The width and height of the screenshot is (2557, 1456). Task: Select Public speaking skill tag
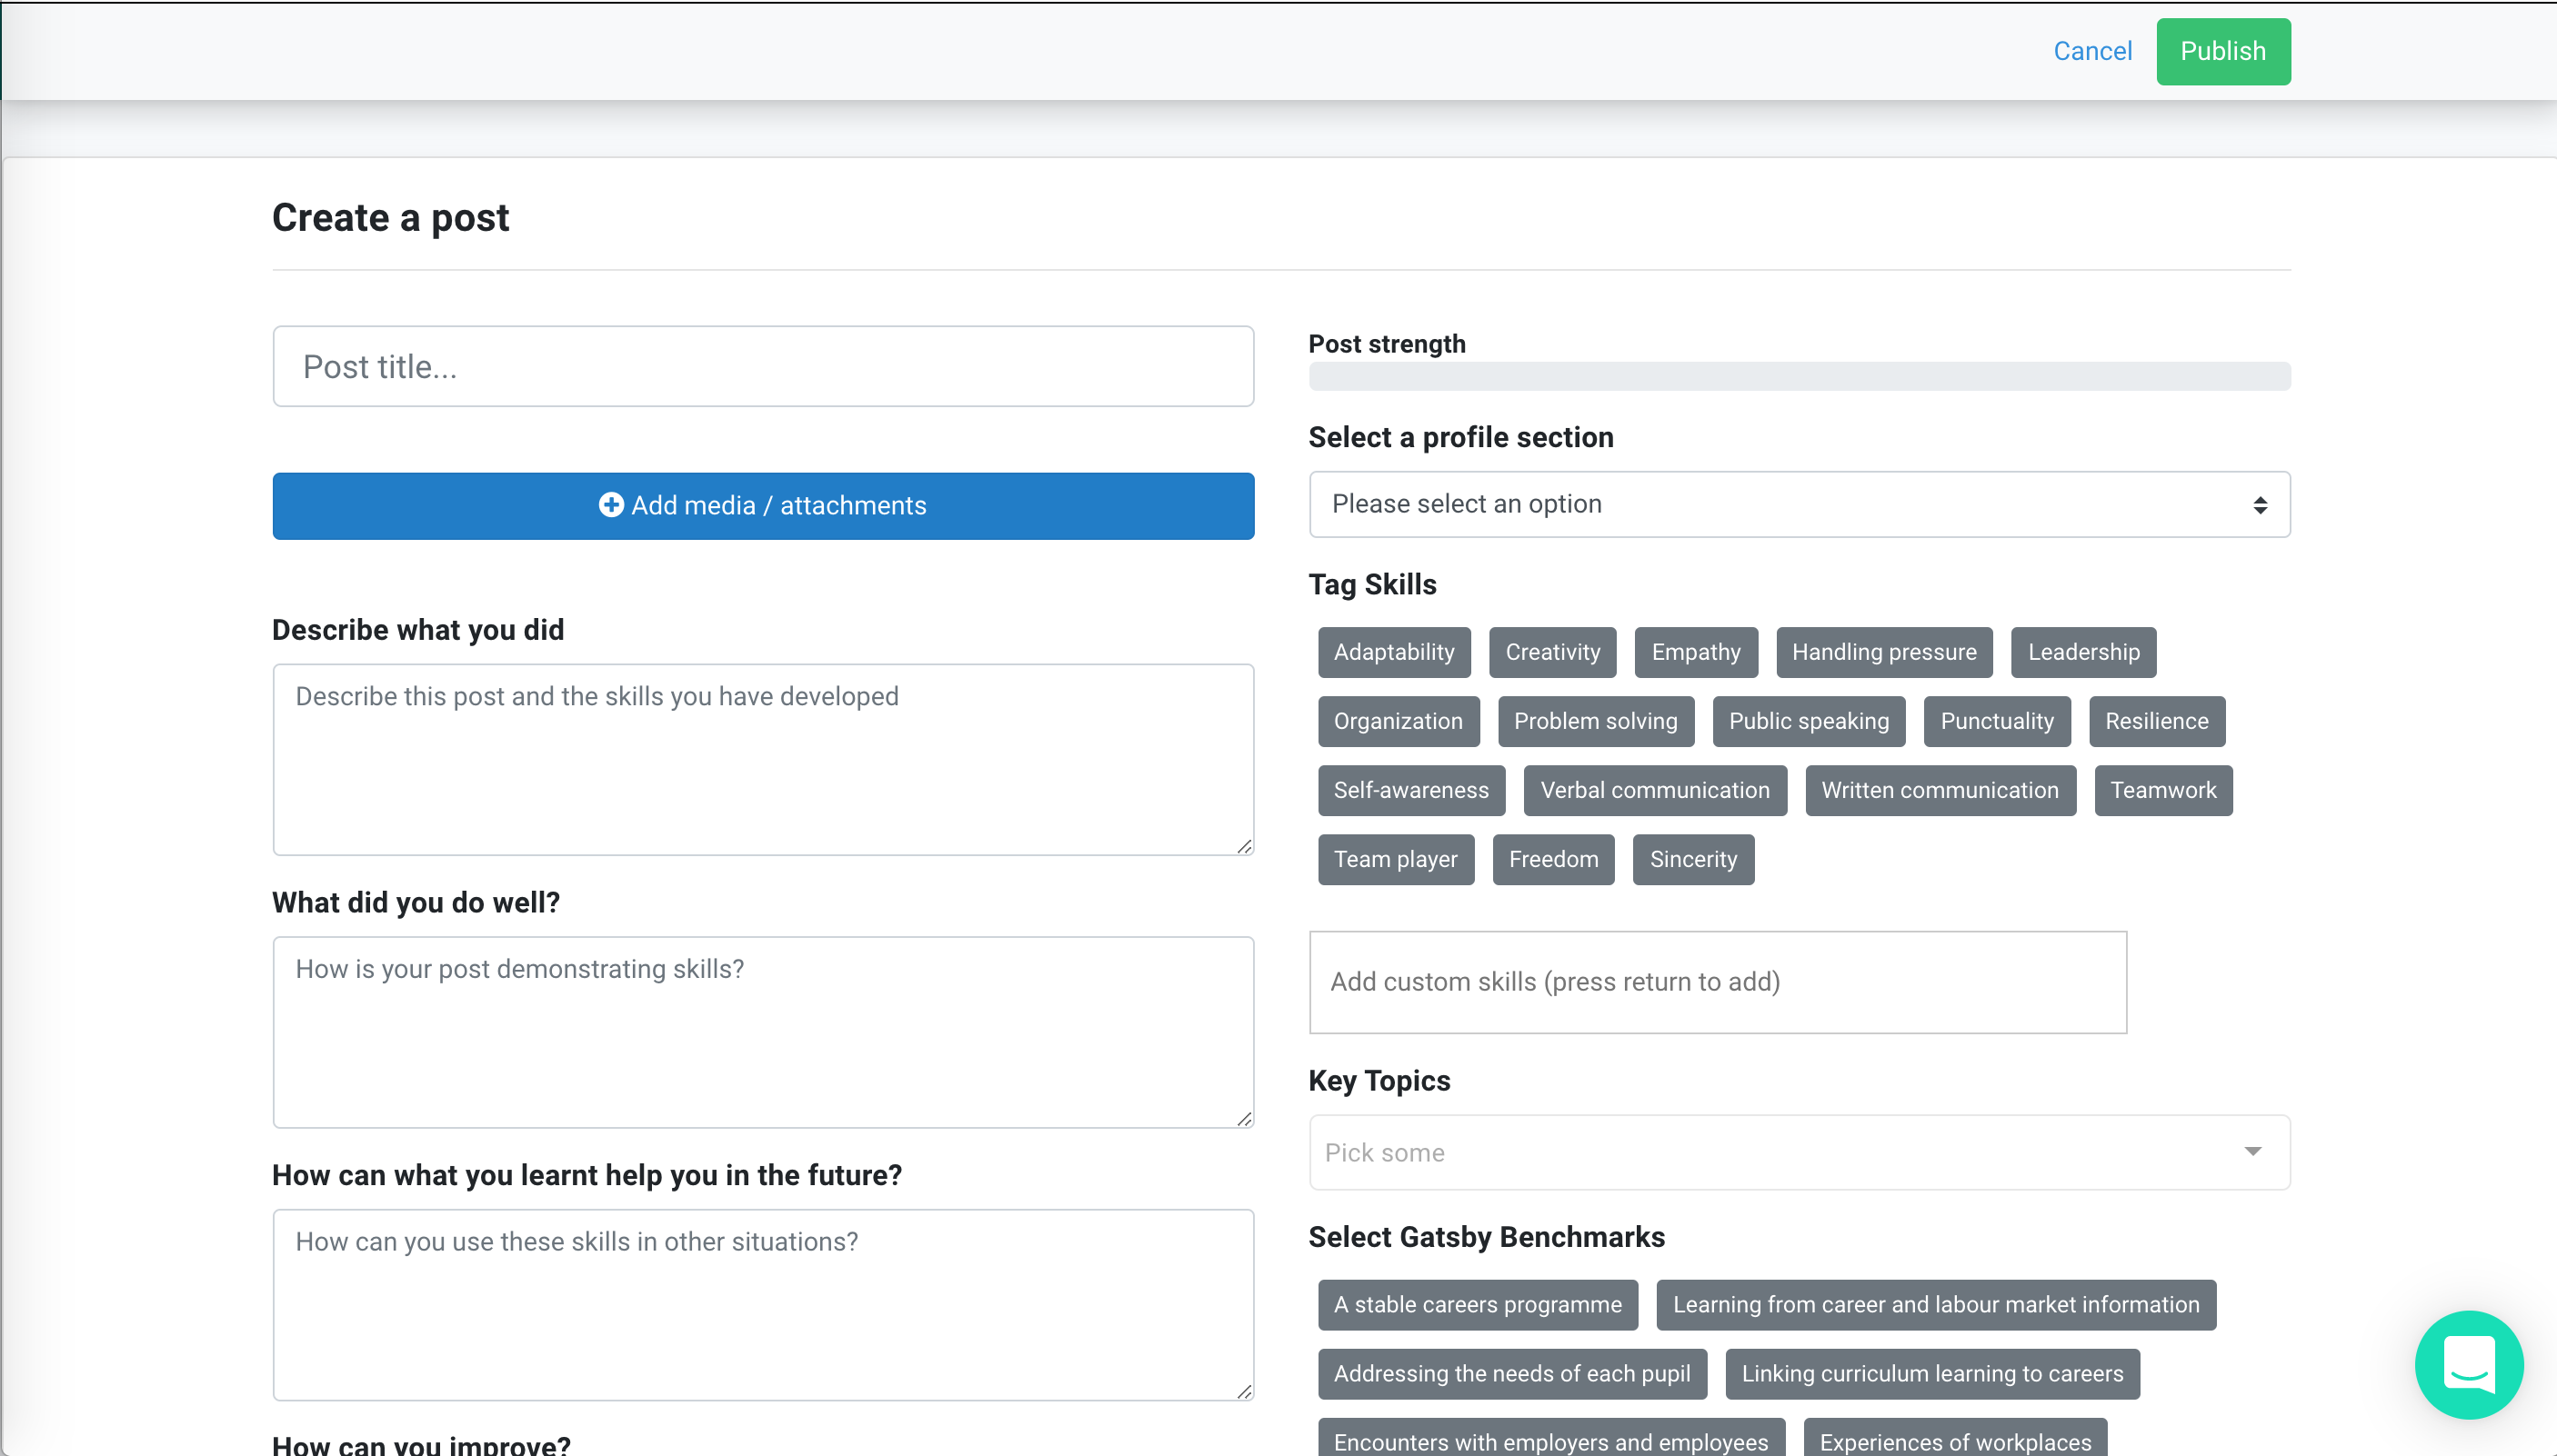(1808, 721)
